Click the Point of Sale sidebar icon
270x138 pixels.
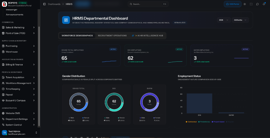[x=3, y=33]
